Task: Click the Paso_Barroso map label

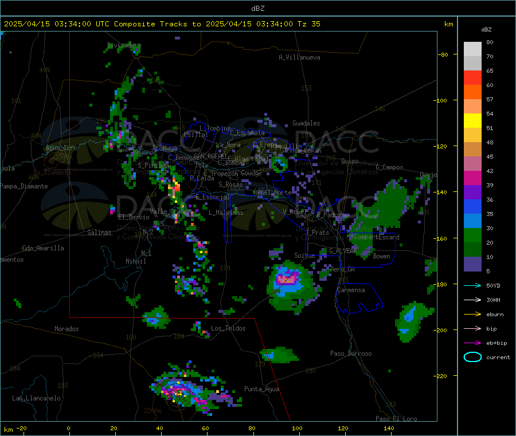Action: [351, 354]
